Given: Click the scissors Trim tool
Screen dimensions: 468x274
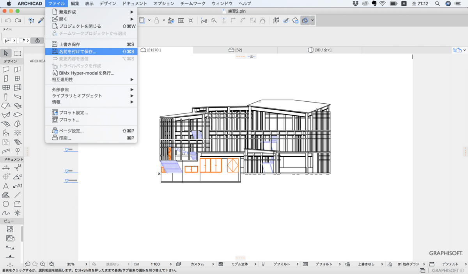Looking at the screenshot, I should click(204, 20).
